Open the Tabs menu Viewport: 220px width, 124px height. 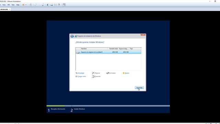(13, 5)
